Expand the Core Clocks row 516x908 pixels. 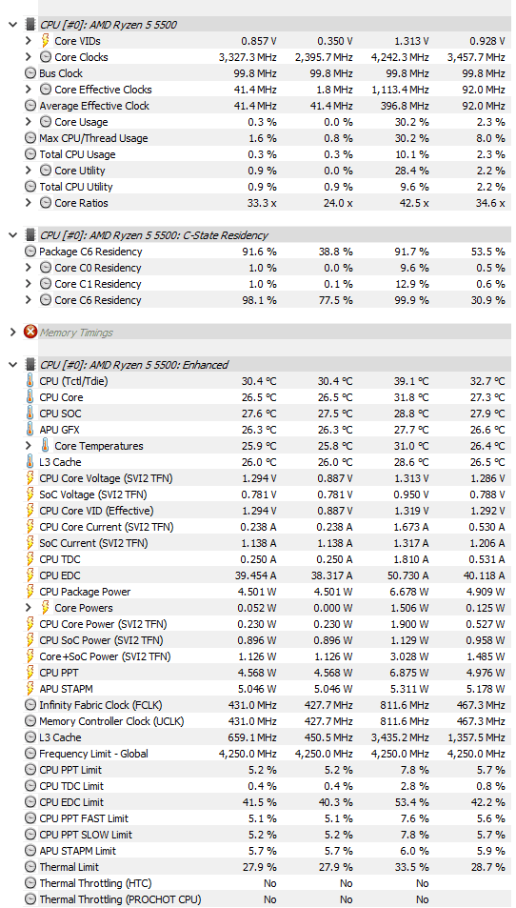pos(29,57)
